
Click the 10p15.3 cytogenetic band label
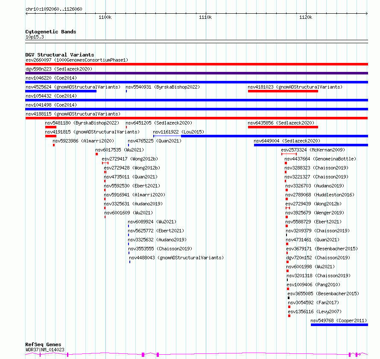pyautogui.click(x=35, y=37)
